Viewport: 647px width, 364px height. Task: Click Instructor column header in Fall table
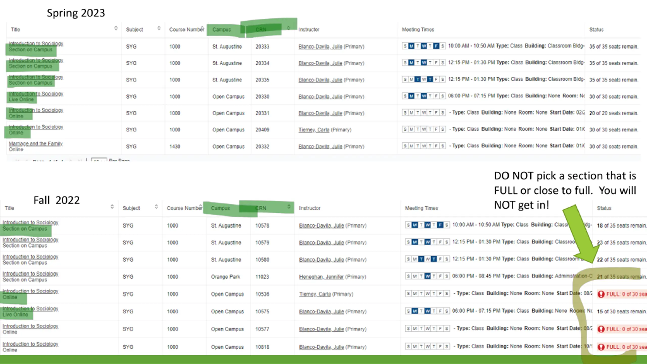coord(310,208)
